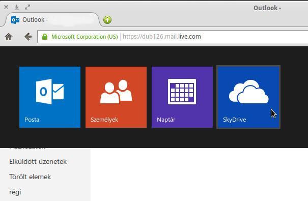308x201 pixels.
Task: Open a new tab with green plus
Action: tap(107, 20)
